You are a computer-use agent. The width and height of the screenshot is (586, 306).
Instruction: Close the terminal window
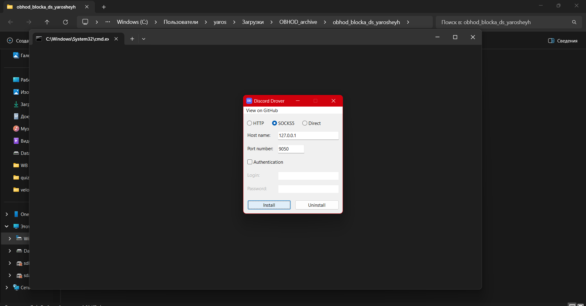click(x=473, y=37)
